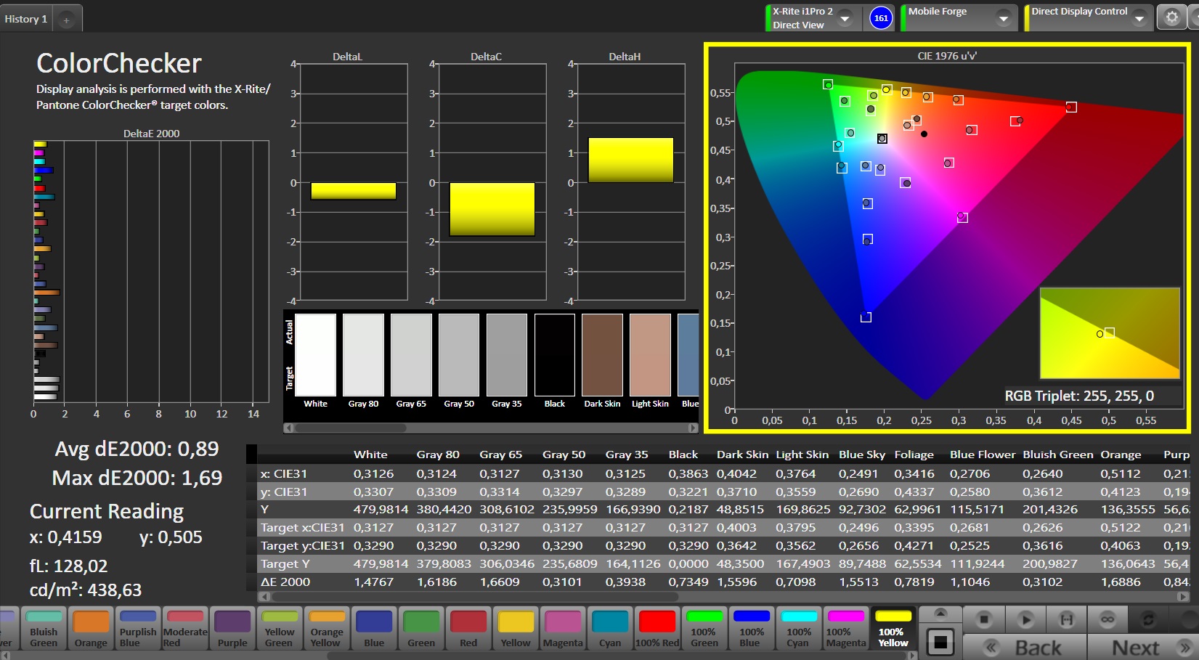Open settings via the gear icon
The width and height of the screenshot is (1199, 660).
[x=1171, y=17]
